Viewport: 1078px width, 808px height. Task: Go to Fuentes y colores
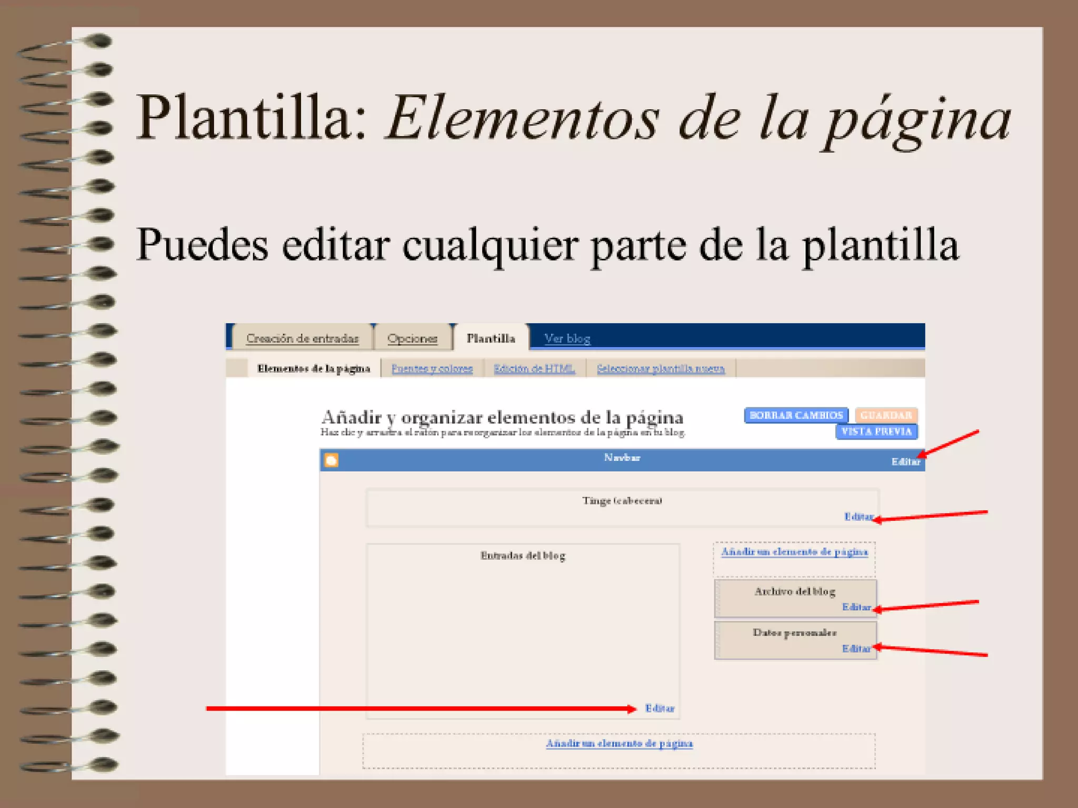click(432, 369)
